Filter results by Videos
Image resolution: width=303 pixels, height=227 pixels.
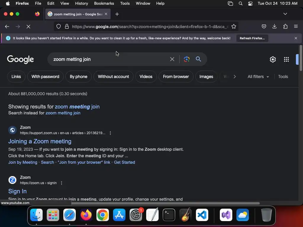point(146,77)
